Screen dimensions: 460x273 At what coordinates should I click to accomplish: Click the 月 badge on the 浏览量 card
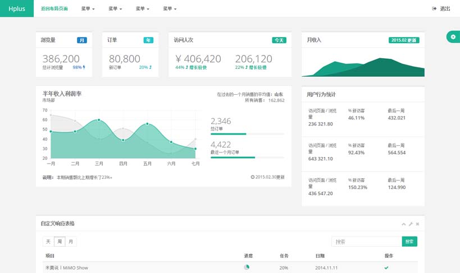pos(82,40)
